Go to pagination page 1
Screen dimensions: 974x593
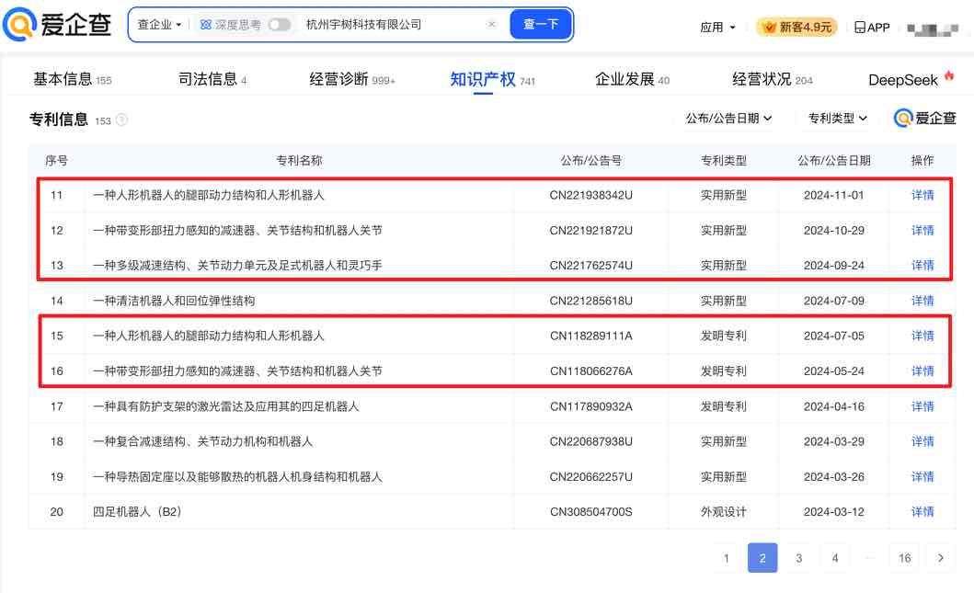[x=727, y=558]
